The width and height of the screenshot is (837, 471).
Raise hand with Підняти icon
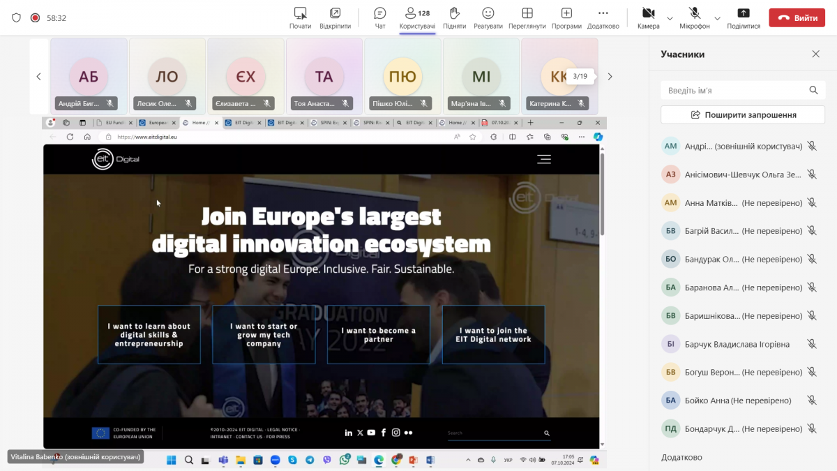[454, 18]
